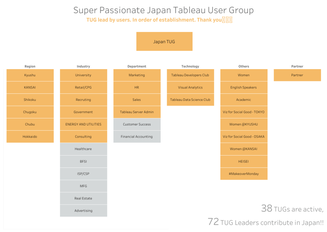Click the Japan TUG tile at top
The image size is (327, 232).
[164, 41]
